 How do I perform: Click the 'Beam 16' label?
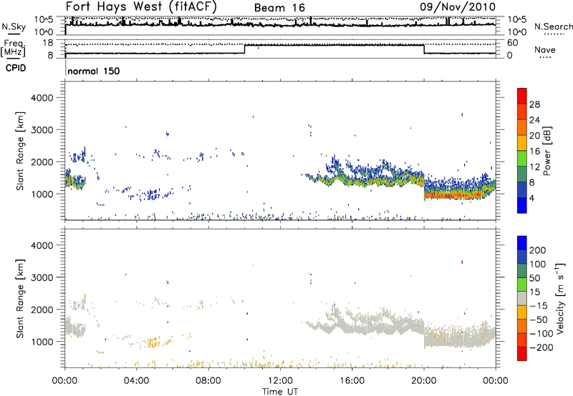click(279, 8)
